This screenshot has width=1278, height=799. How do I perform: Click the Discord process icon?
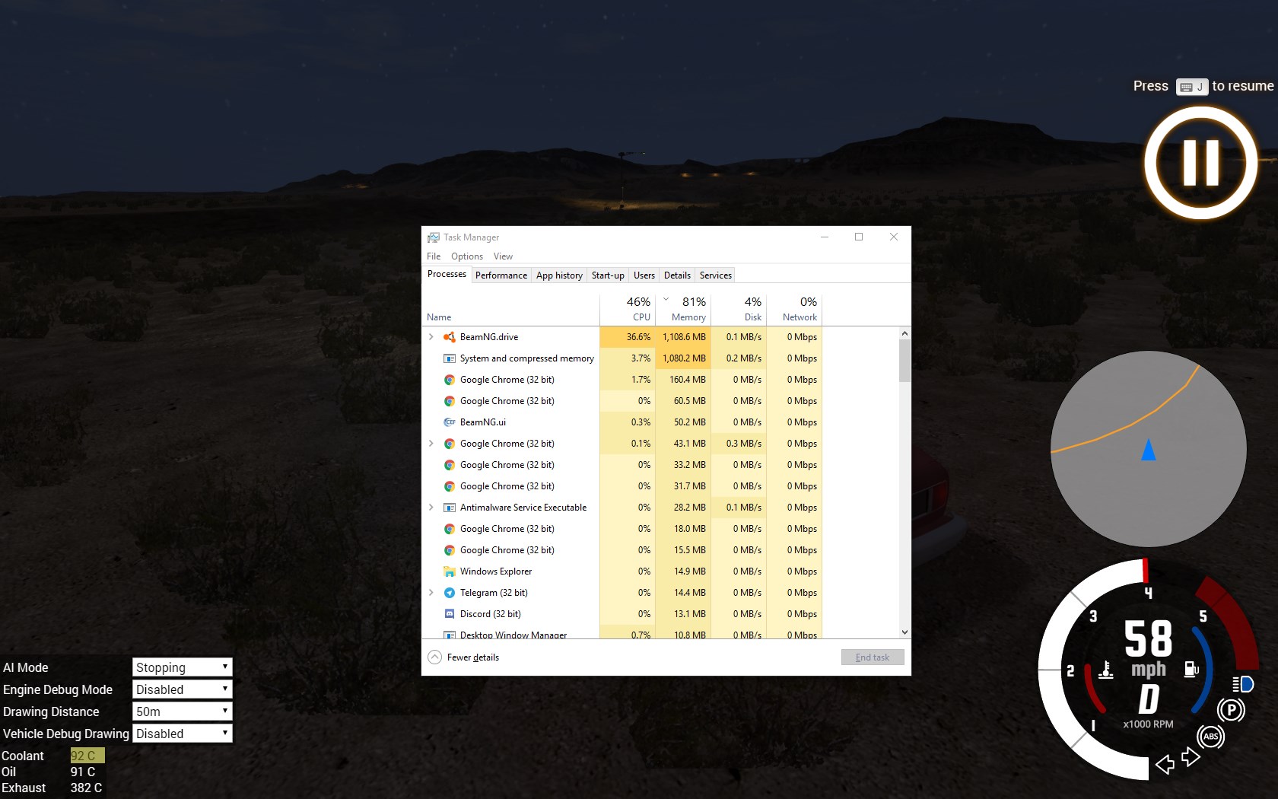point(450,614)
